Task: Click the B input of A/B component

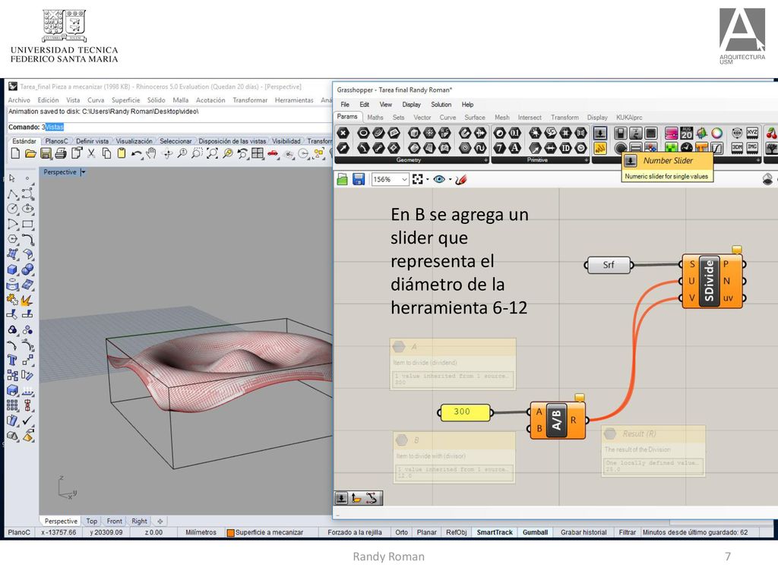Action: 538,428
